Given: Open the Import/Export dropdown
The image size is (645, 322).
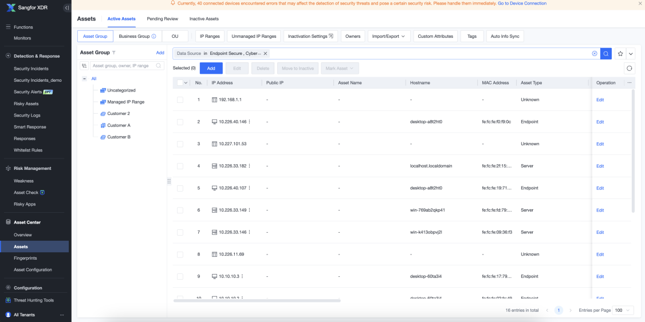Looking at the screenshot, I should 388,36.
